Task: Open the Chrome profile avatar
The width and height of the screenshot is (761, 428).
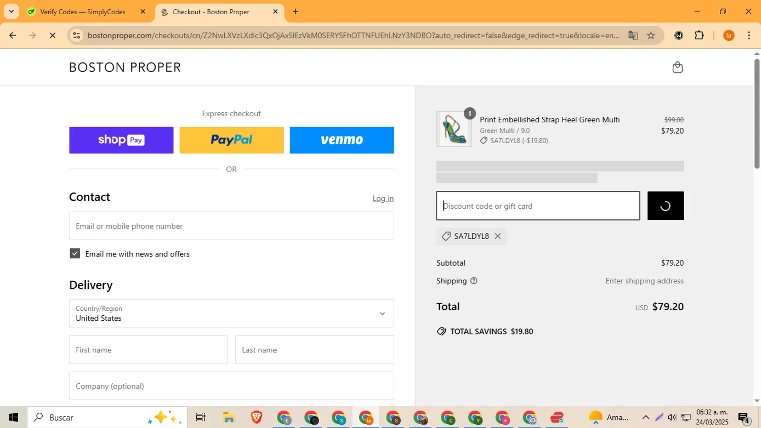Action: pos(729,36)
